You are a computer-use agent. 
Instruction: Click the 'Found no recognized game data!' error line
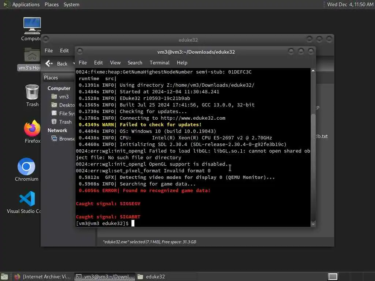(144, 190)
